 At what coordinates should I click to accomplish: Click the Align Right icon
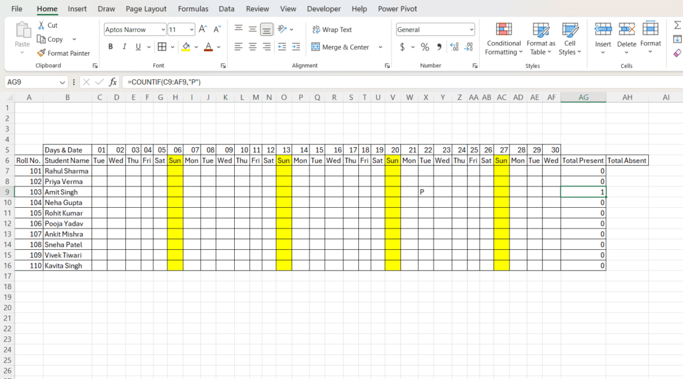click(267, 47)
